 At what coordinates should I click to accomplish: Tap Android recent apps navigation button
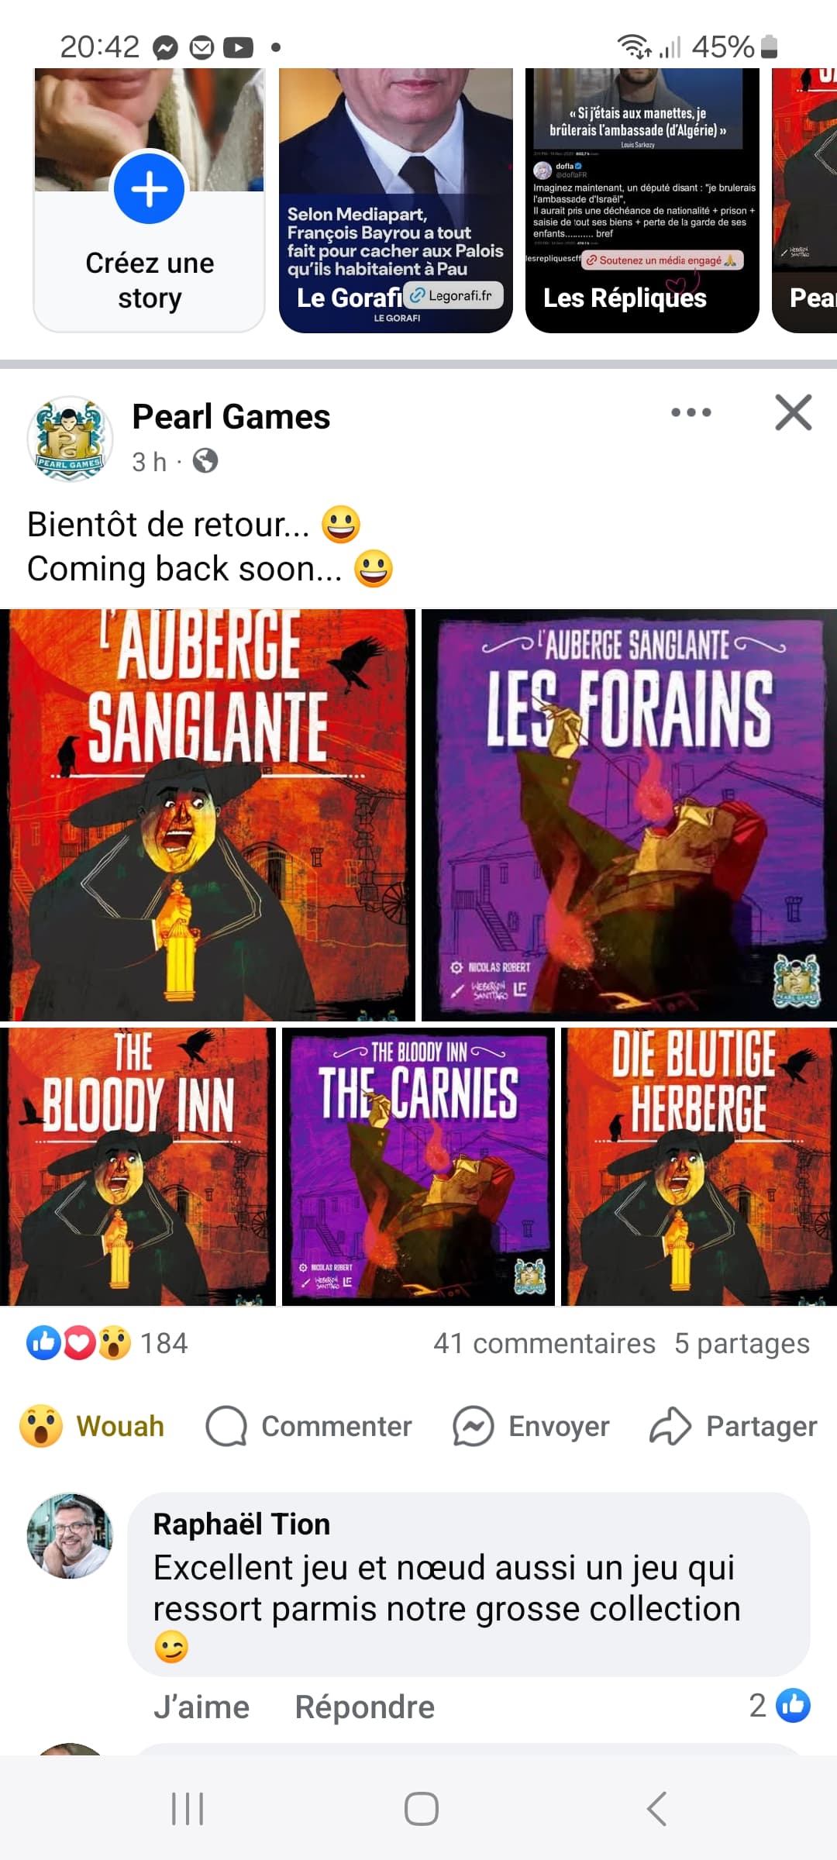(188, 1809)
